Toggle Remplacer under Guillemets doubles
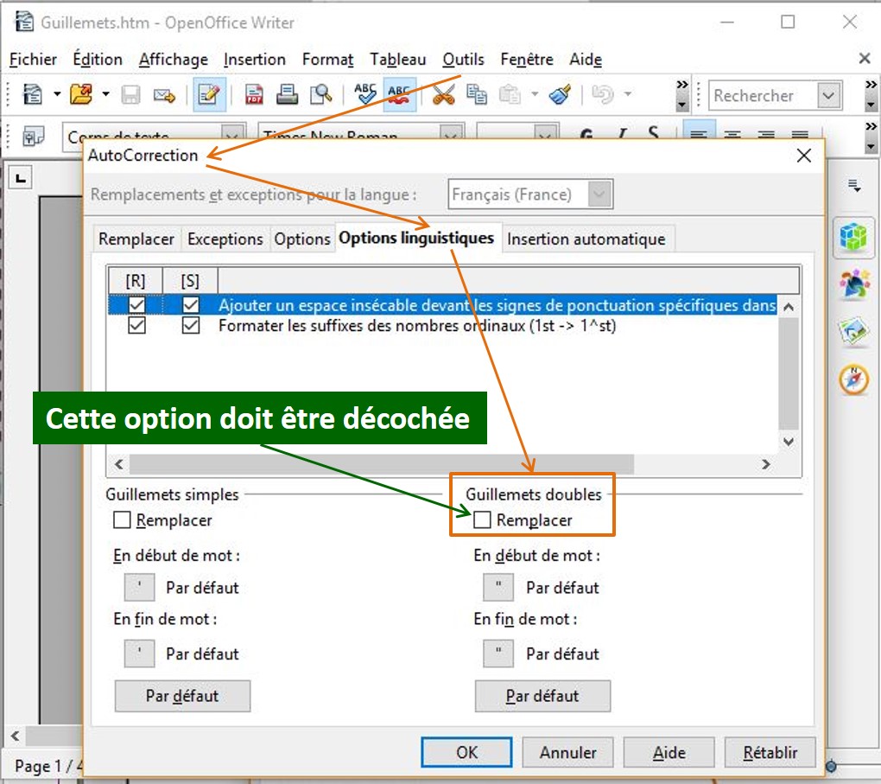This screenshot has height=784, width=881. tap(483, 520)
